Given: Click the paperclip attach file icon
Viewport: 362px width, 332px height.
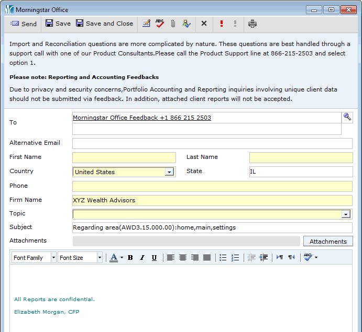Looking at the screenshot, I should click(173, 24).
